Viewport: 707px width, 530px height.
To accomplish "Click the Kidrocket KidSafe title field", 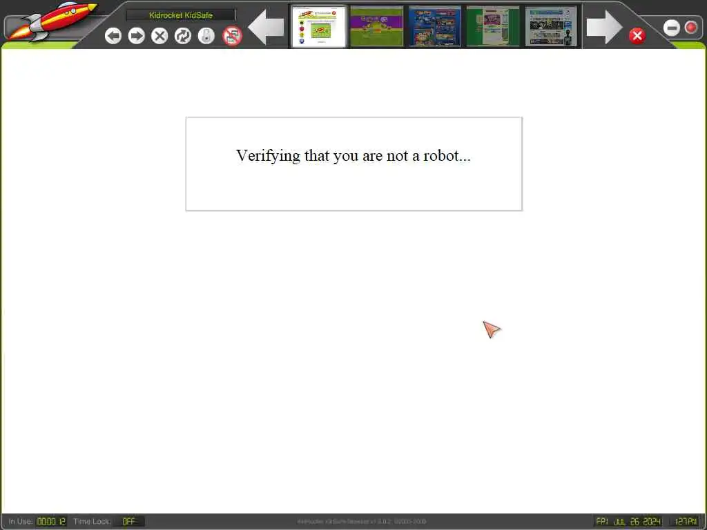I will [x=181, y=15].
